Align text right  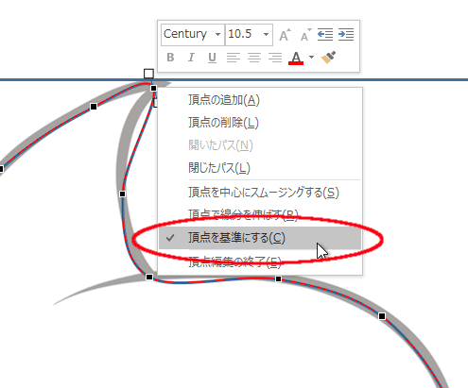pos(275,58)
